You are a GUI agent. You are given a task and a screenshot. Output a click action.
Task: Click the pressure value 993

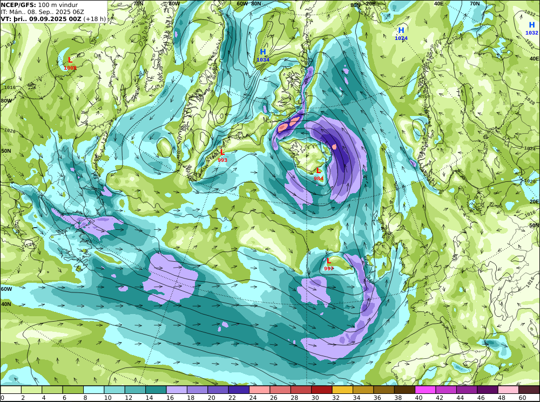(x=222, y=160)
